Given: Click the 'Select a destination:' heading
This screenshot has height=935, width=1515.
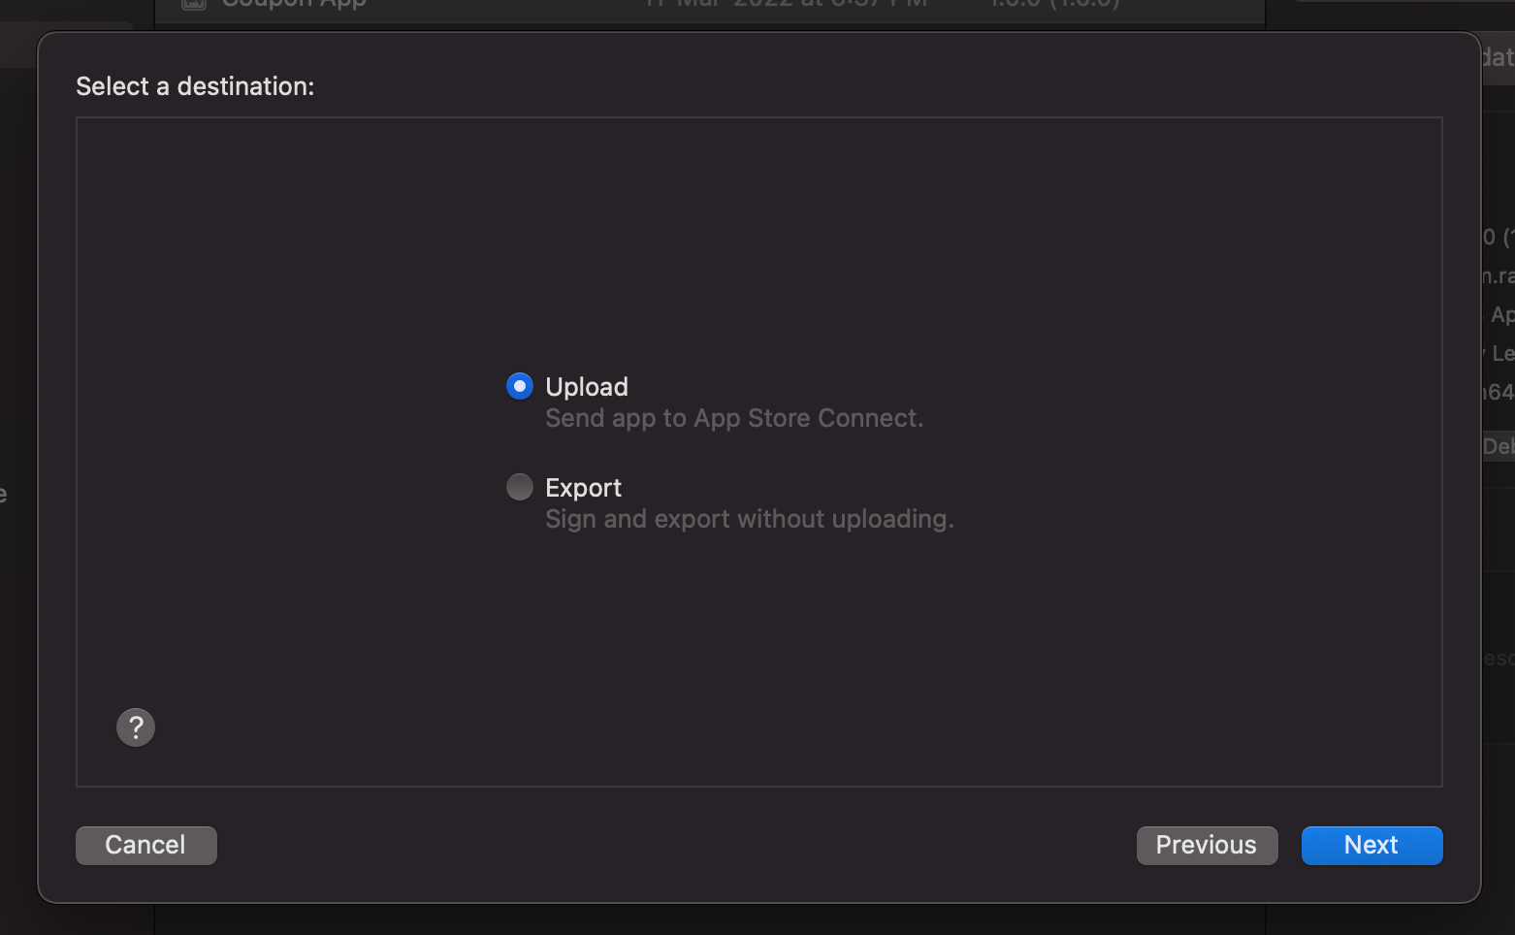Looking at the screenshot, I should point(195,86).
